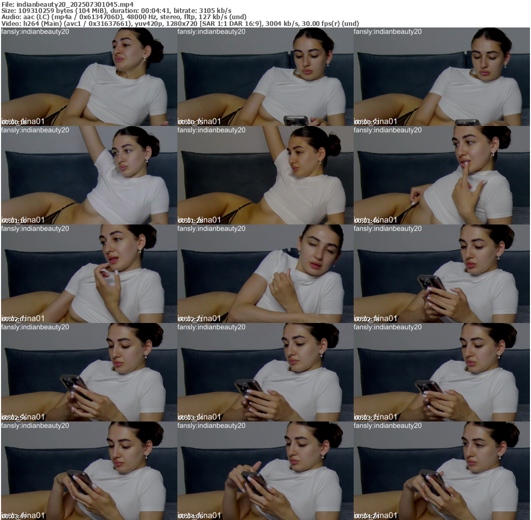The width and height of the screenshot is (531, 520).
Task: Open the frame at timestamp 00:00:35
Action: (265, 77)
